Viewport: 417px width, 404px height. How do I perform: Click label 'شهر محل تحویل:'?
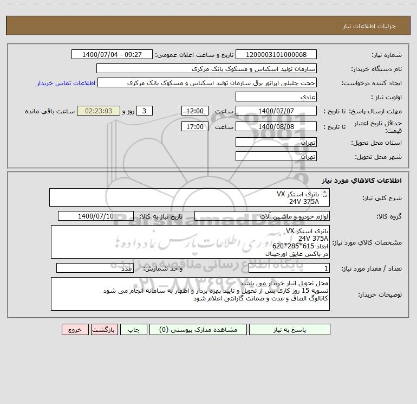(x=378, y=157)
